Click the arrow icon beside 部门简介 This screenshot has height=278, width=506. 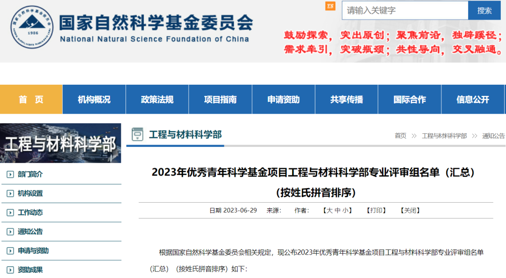[10, 175]
